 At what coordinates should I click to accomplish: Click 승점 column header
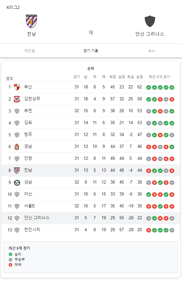pos(139,77)
